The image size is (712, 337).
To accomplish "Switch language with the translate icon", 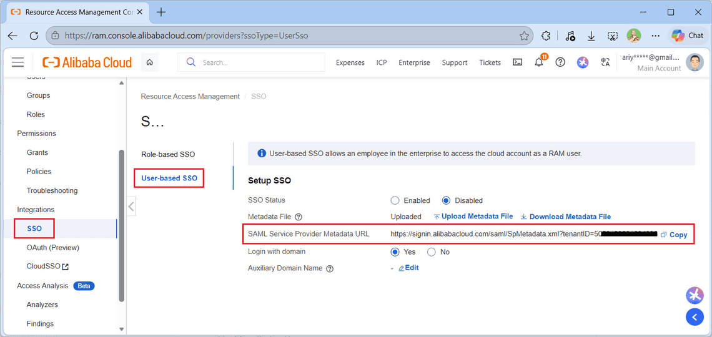I will tap(605, 62).
